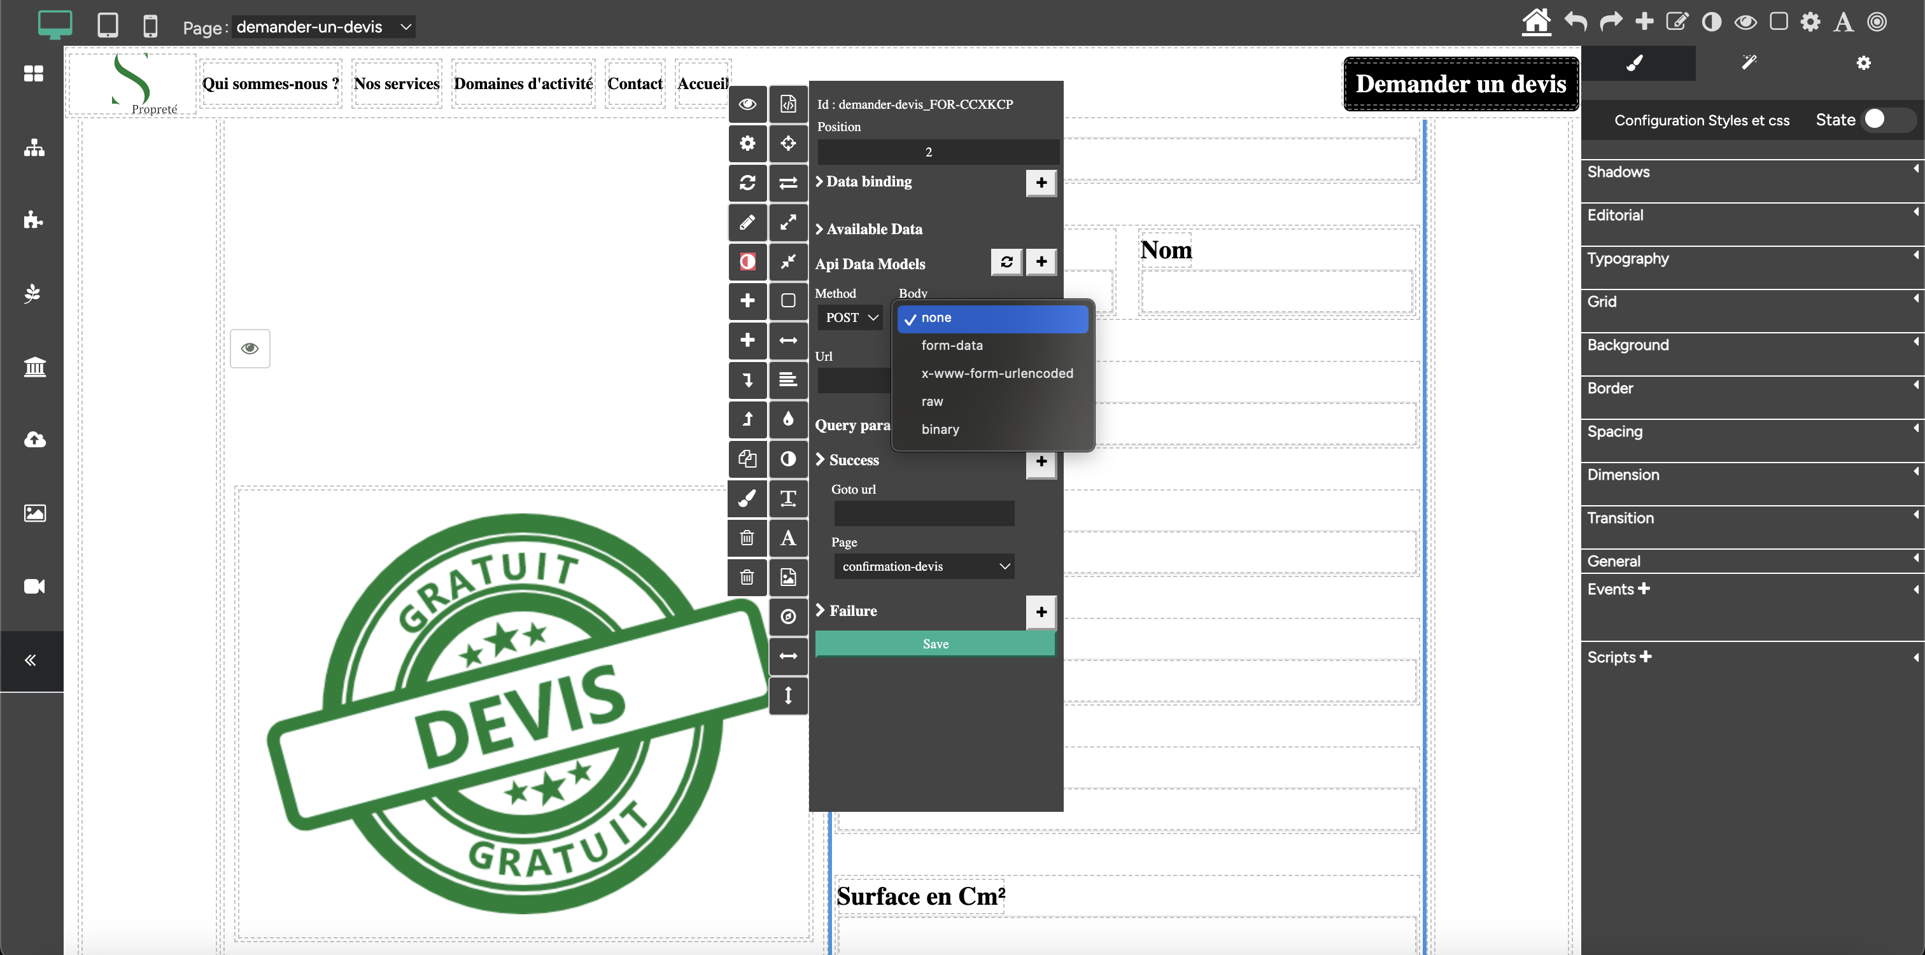Add a Data binding with plus button
This screenshot has width=1925, height=955.
tap(1041, 183)
